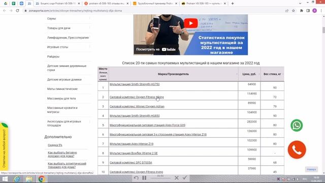Viewport: 325px width, 183px height.
Task: Open the WhatsApp chat button
Action: point(297,126)
